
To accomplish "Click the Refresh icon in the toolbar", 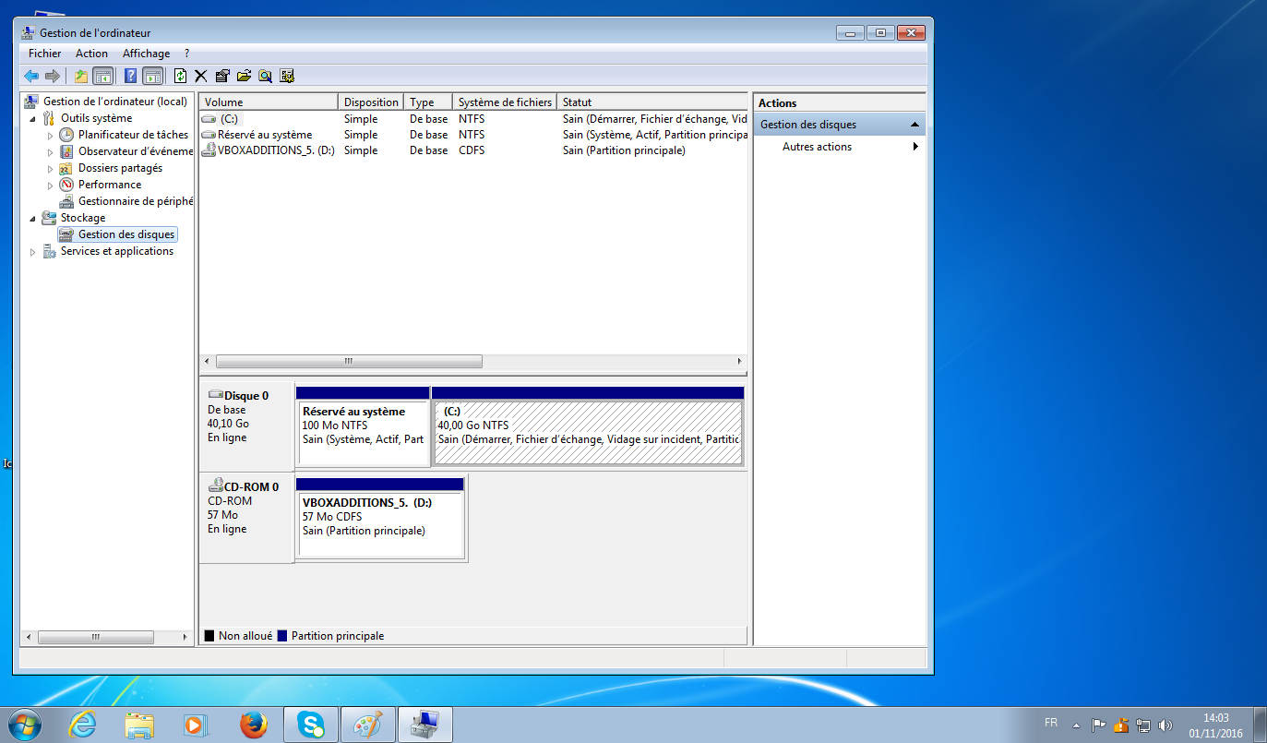I will pyautogui.click(x=181, y=76).
